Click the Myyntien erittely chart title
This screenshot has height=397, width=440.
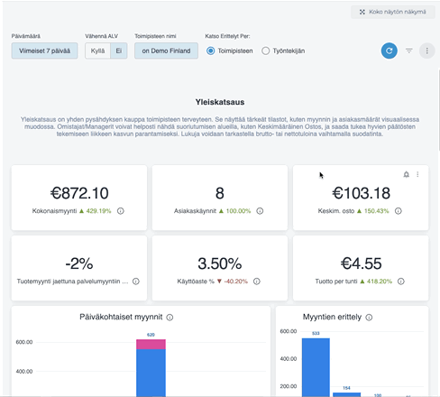332,317
